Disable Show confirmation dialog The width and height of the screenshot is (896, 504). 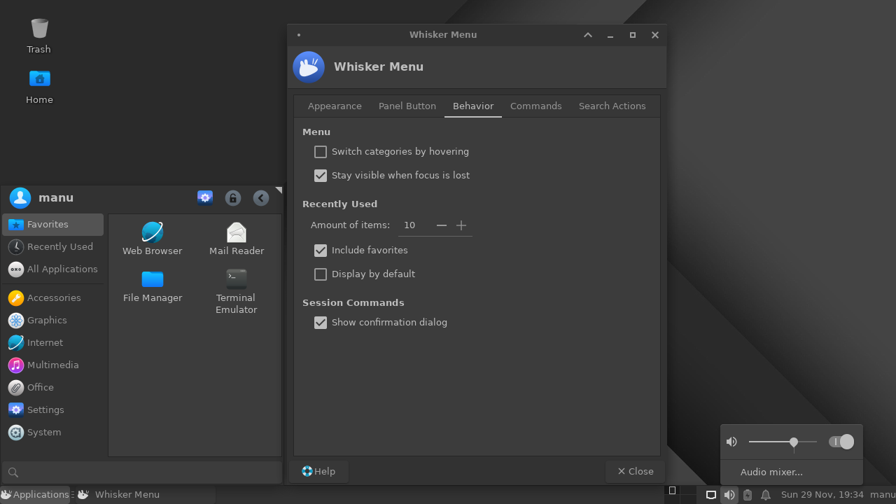[x=320, y=322]
